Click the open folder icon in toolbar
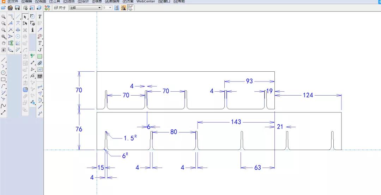The image size is (381, 195). pos(4,8)
